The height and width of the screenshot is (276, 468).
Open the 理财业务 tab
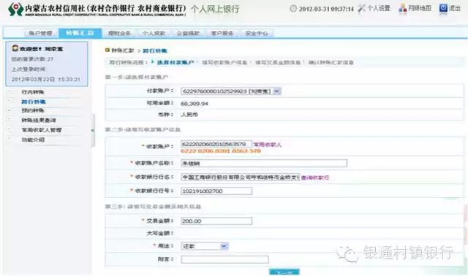tap(119, 33)
